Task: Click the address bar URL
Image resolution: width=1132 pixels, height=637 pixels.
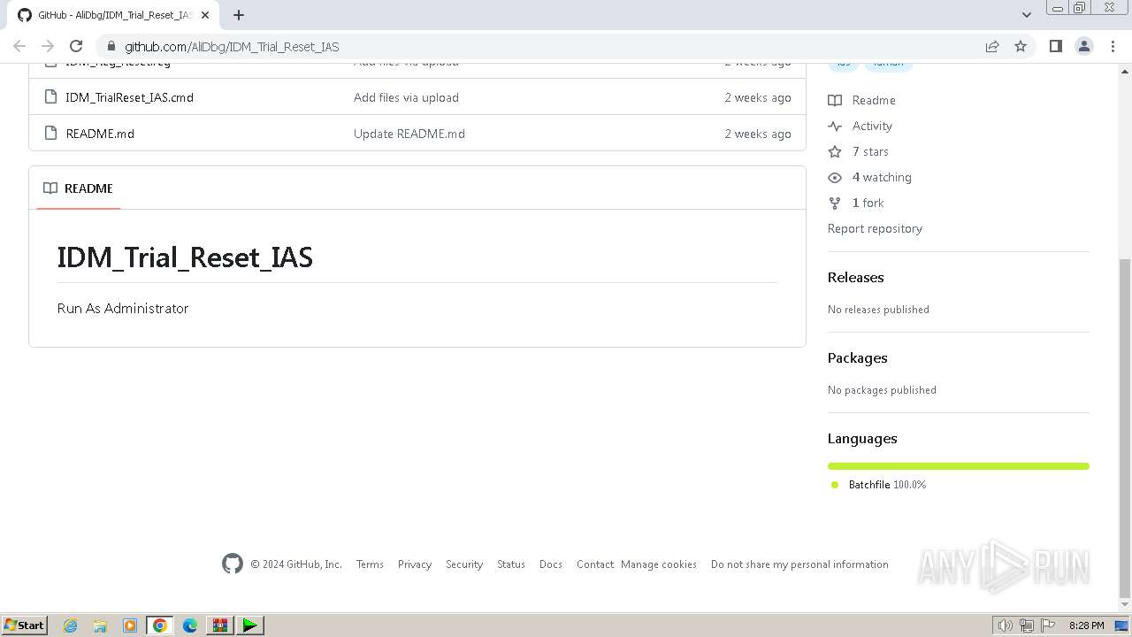Action: click(x=232, y=47)
